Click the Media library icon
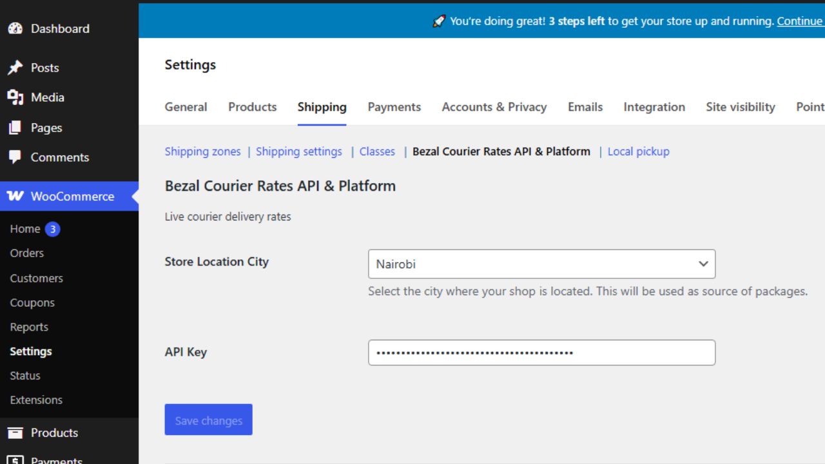This screenshot has height=464, width=825. (x=15, y=97)
